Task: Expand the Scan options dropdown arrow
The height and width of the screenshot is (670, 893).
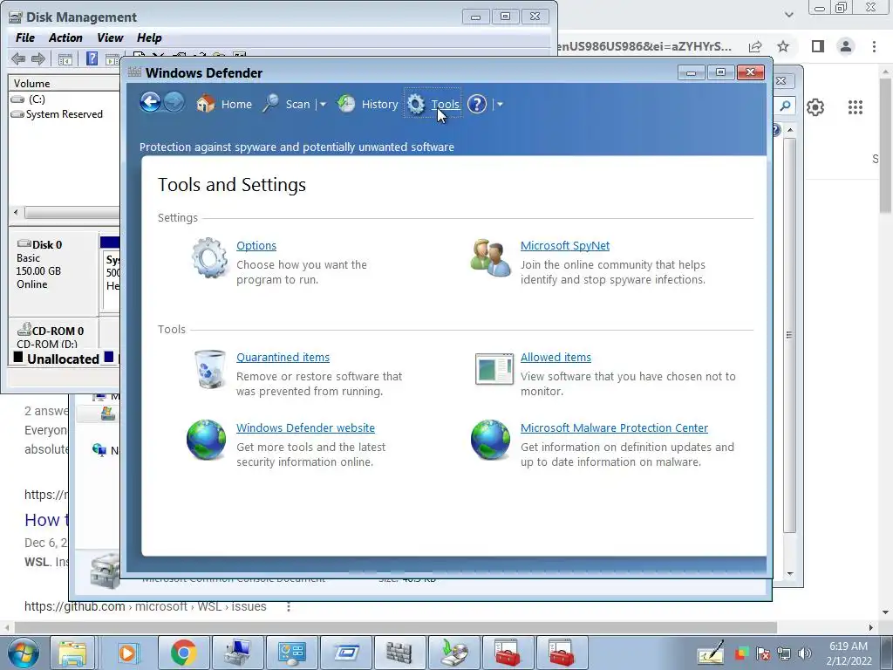Action: (323, 105)
